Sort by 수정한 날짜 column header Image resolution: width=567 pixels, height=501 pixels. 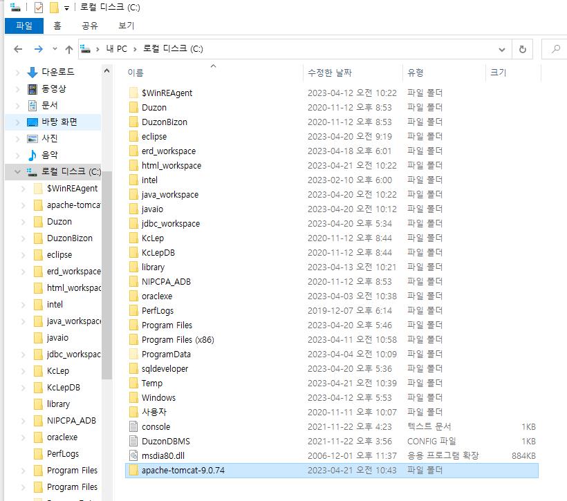(329, 73)
